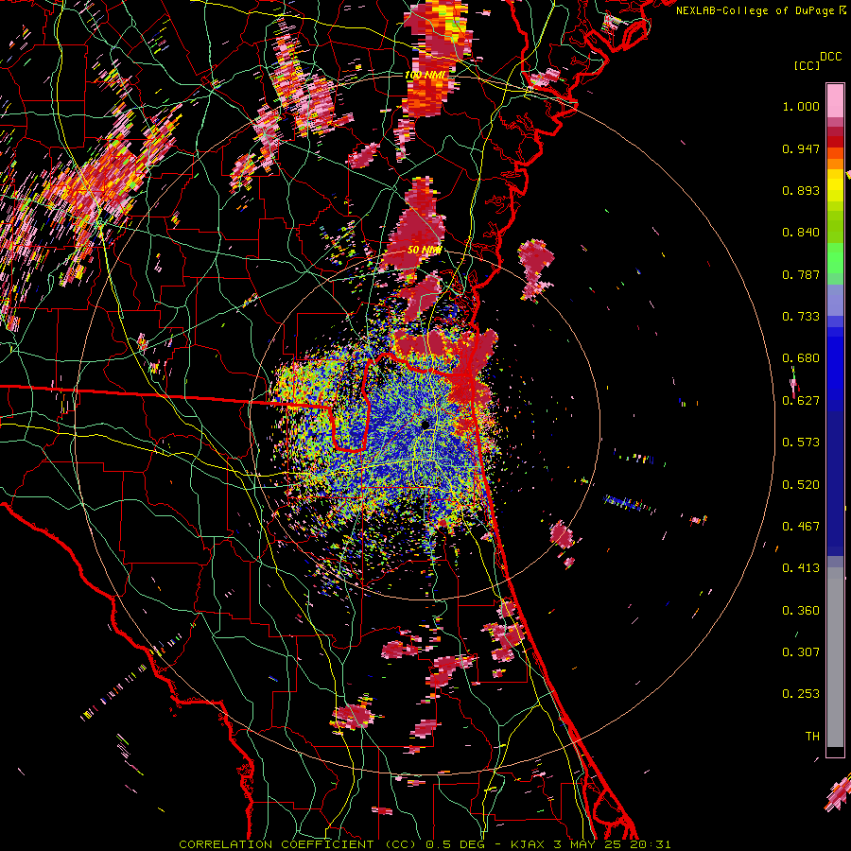The image size is (851, 851).
Task: Click the 0.573 color scale value
Action: (x=801, y=443)
